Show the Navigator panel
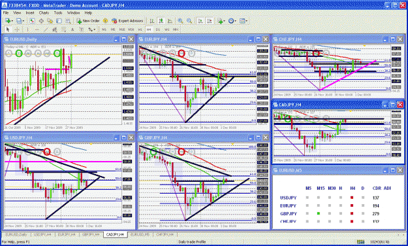This screenshot has height=246, width=408. (x=50, y=21)
